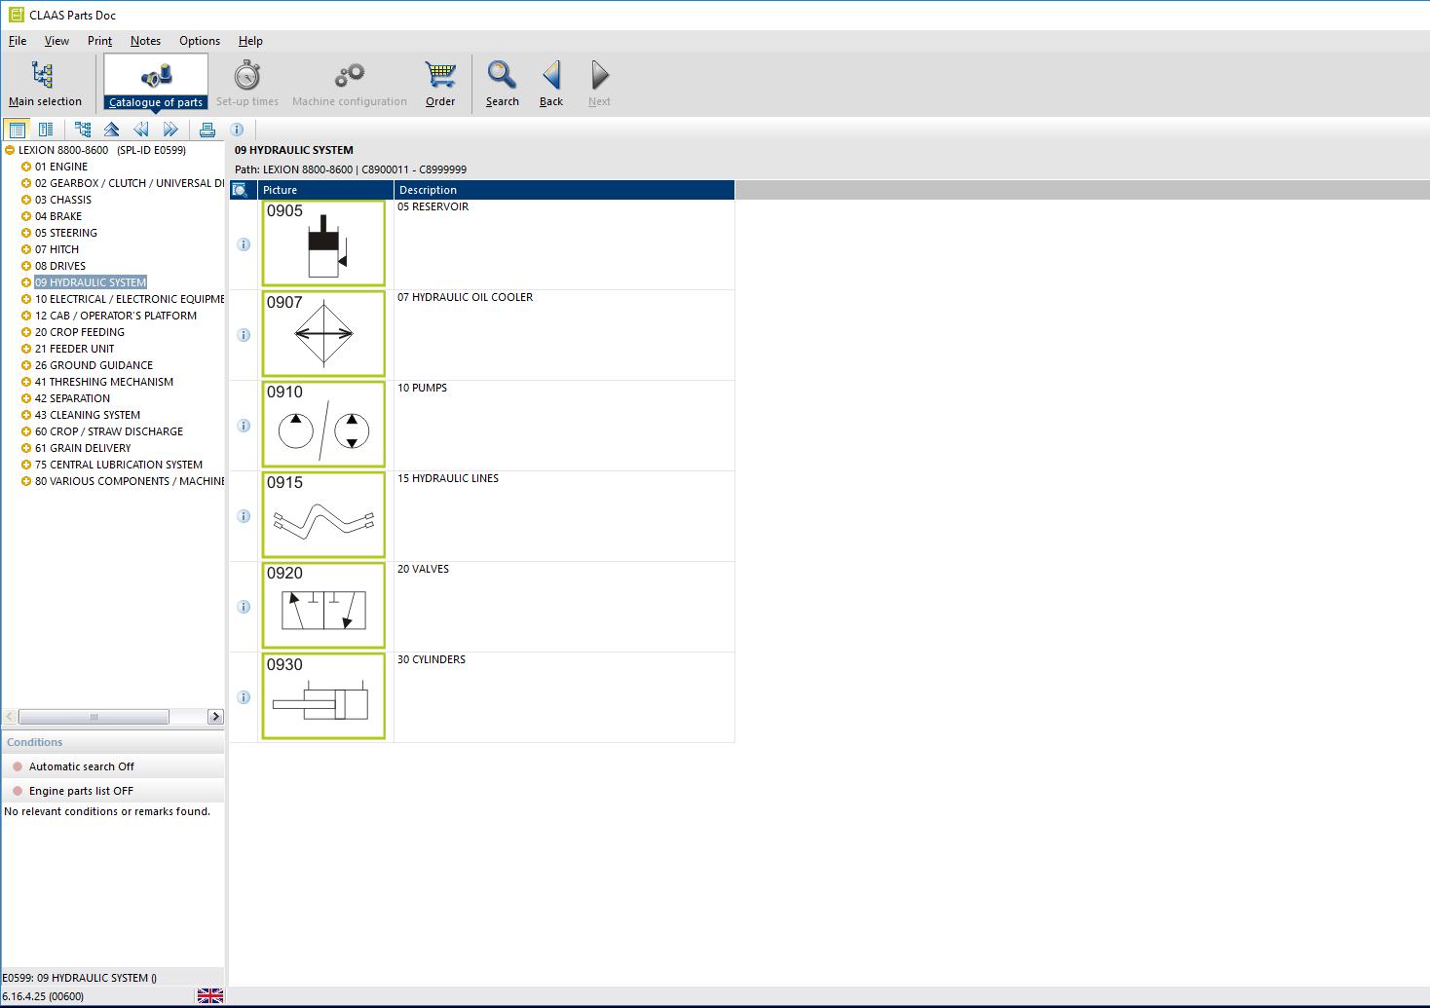Open the Help menu

250,41
